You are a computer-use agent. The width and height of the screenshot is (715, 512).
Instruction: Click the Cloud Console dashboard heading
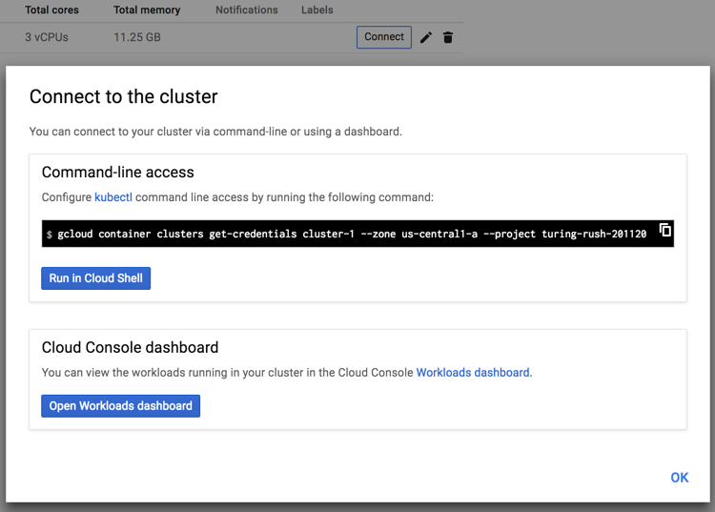point(130,347)
